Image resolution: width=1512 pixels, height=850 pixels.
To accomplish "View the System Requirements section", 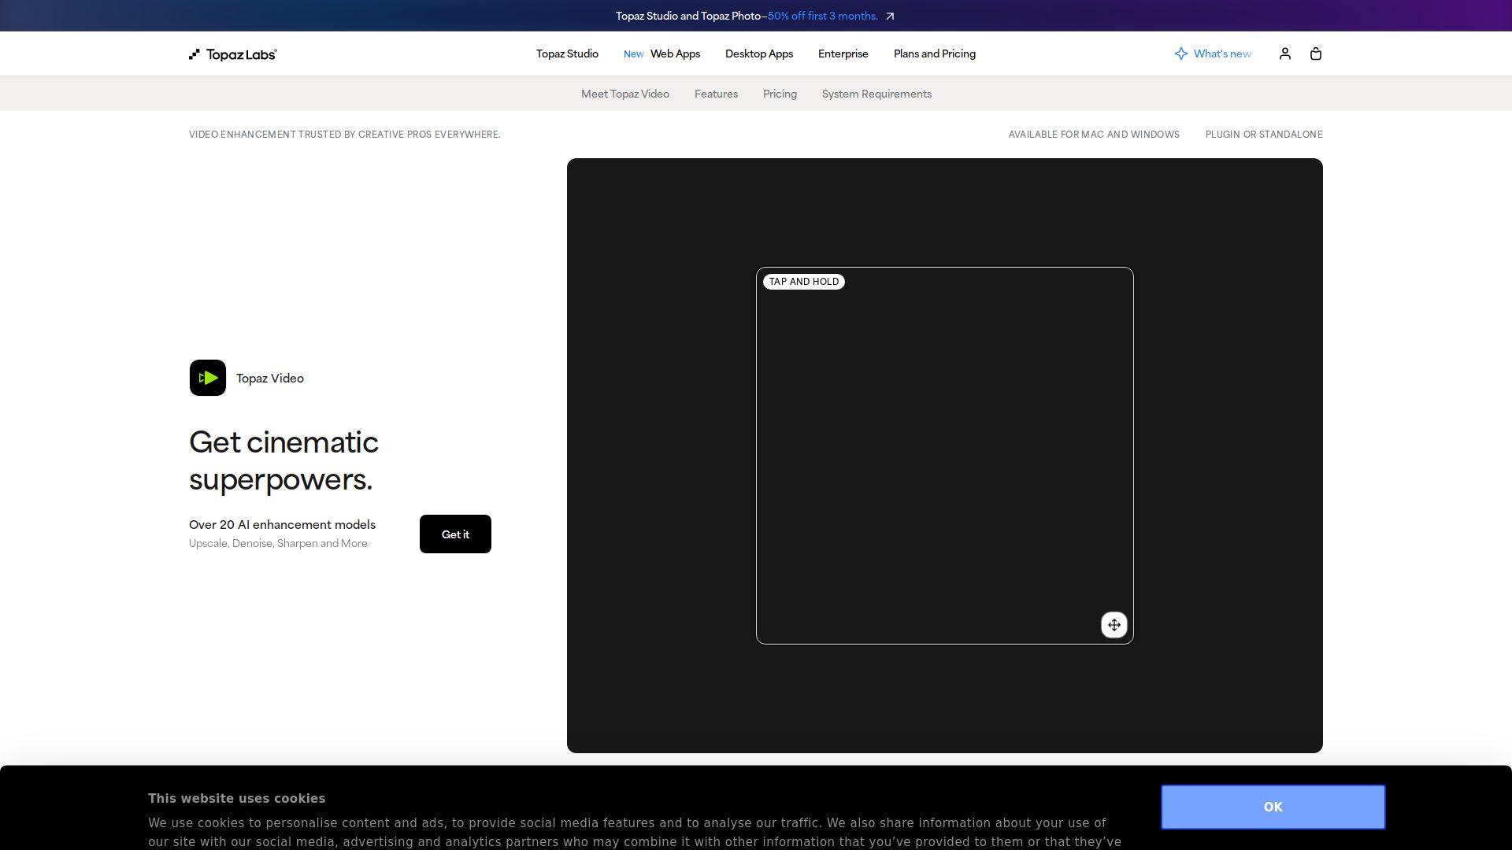I will (x=876, y=94).
